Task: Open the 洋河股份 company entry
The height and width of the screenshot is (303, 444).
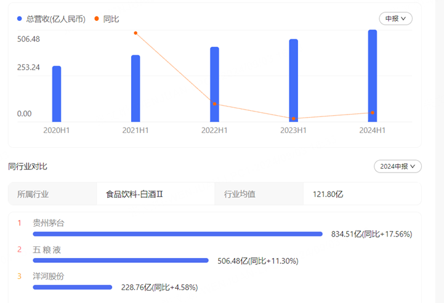Action: pos(49,276)
